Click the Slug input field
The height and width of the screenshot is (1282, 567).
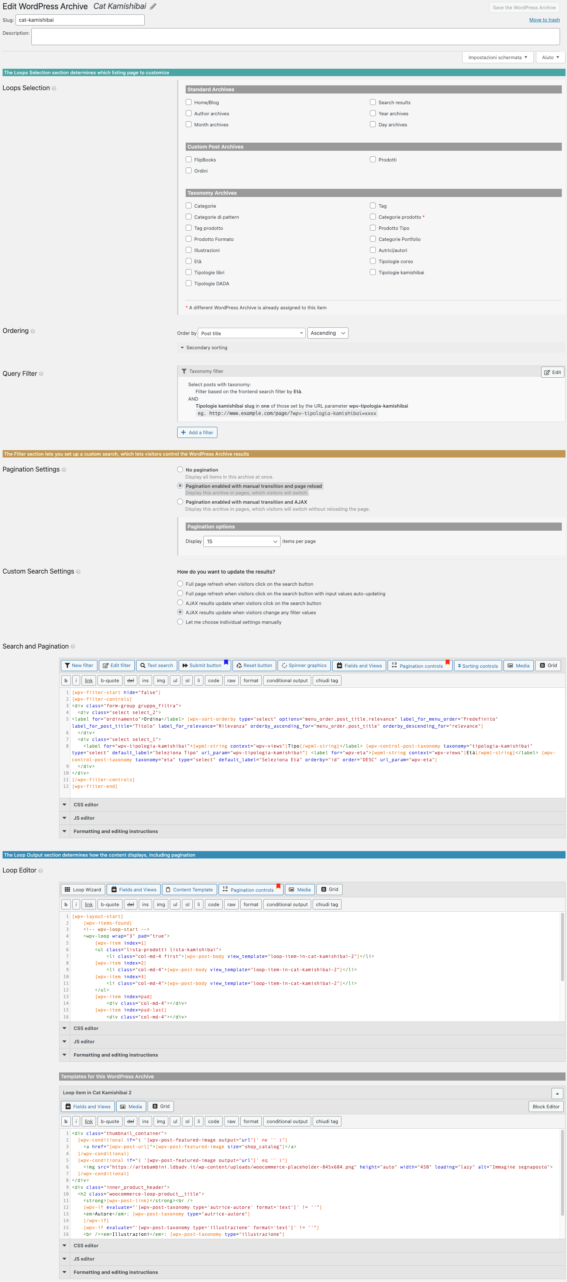point(80,20)
